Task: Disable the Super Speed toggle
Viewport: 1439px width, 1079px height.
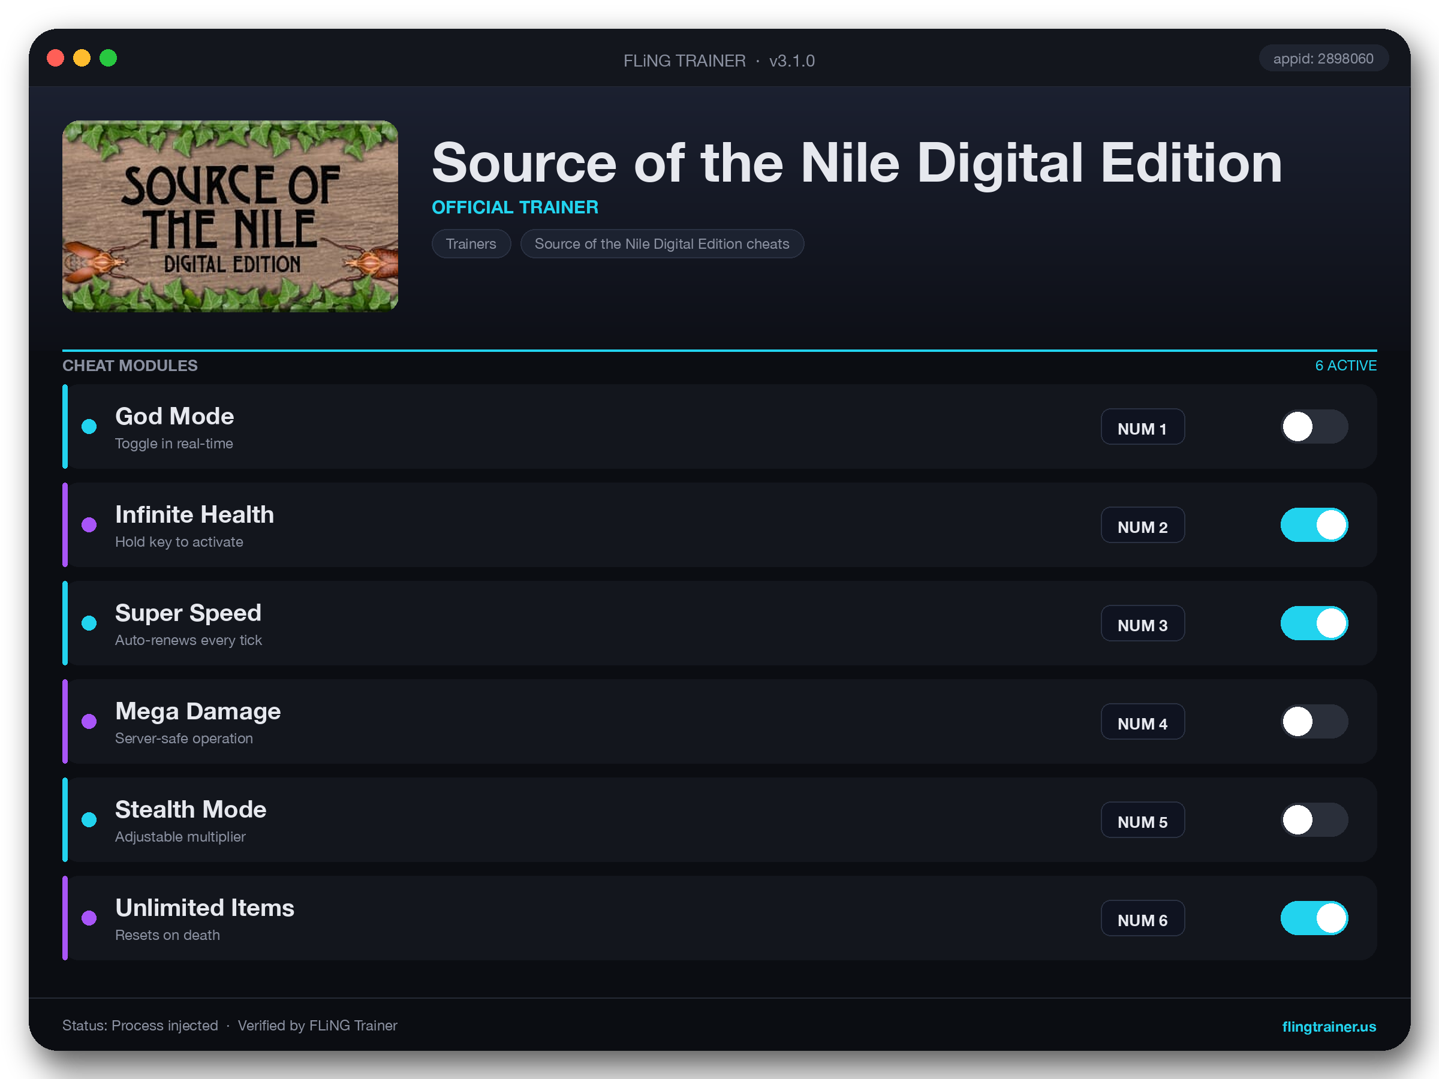Action: click(1314, 623)
